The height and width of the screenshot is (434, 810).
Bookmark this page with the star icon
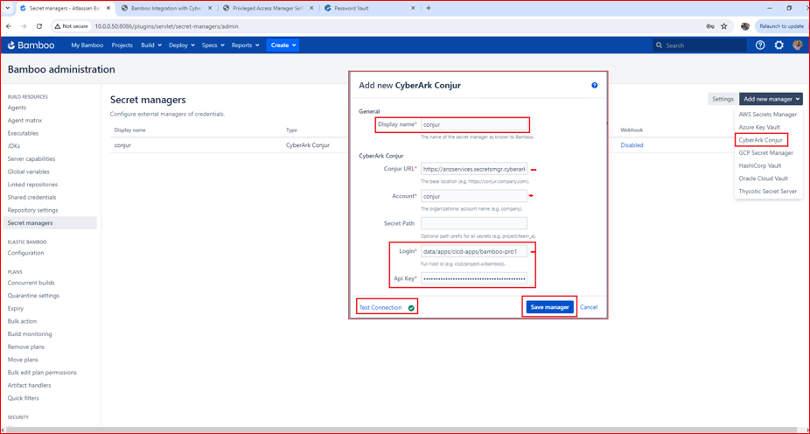click(x=723, y=26)
